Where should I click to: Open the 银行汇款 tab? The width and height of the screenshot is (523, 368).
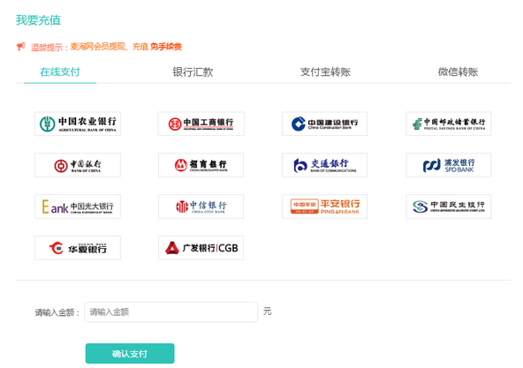point(193,72)
